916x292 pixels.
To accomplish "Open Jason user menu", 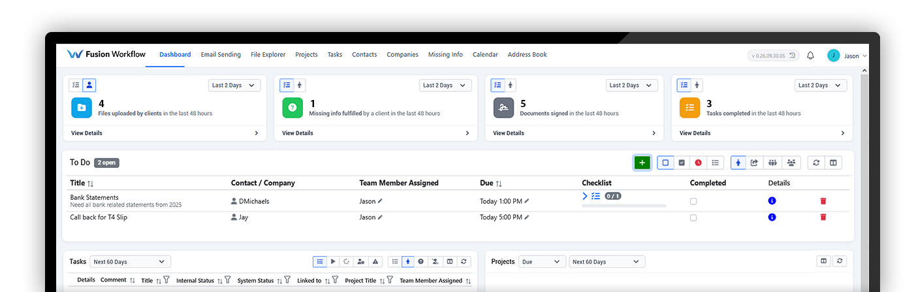I will click(x=847, y=56).
